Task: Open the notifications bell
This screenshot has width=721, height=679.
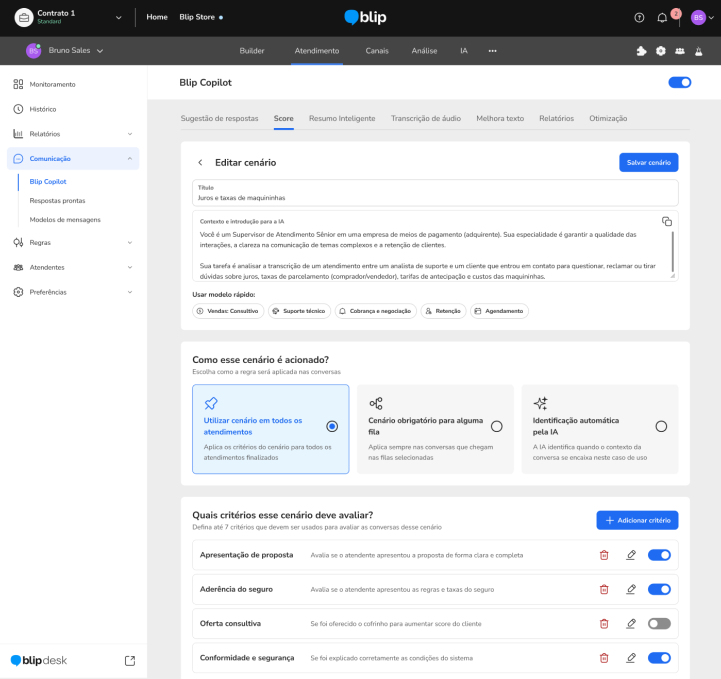Action: click(x=662, y=18)
